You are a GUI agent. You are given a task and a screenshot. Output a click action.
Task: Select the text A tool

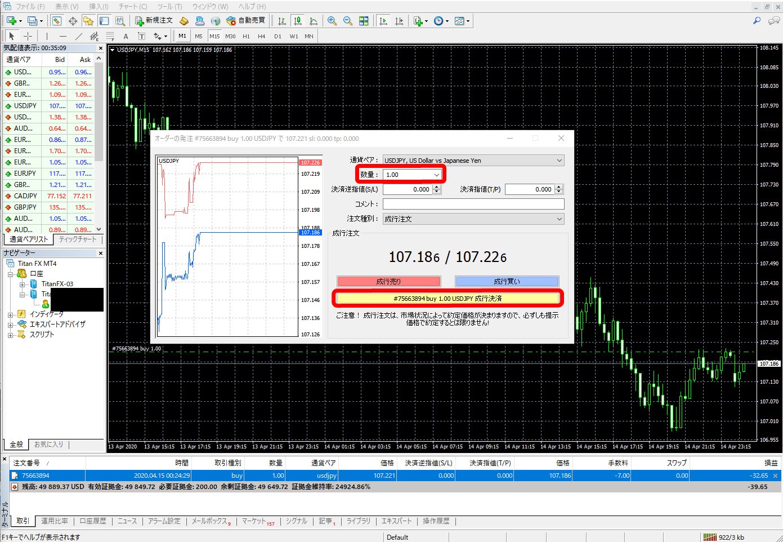tap(126, 36)
